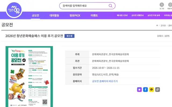This screenshot has height=107, width=172.
Task: Select the 영상/UCC/사진, 문학/예술 field value
Action: [105, 75]
